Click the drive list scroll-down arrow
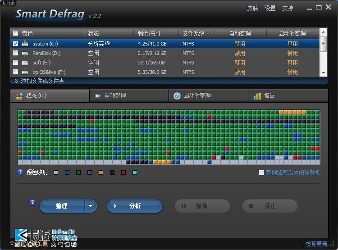Viewport: 338px width, 250px height. [323, 73]
